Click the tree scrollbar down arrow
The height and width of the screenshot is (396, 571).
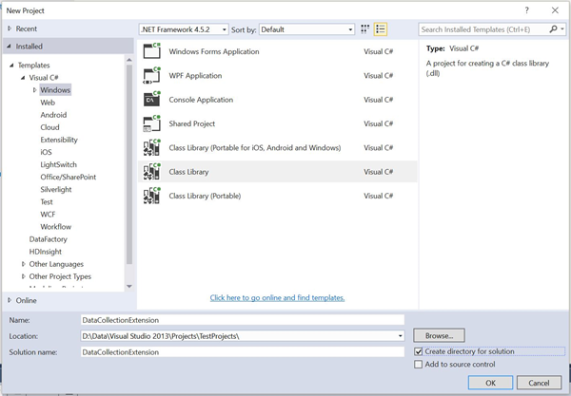coord(129,286)
